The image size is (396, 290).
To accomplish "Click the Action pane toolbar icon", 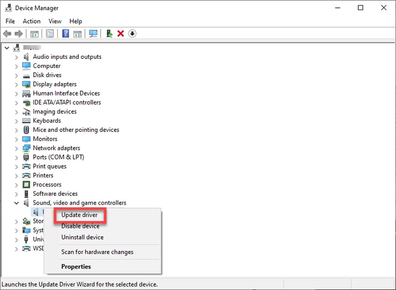I will pyautogui.click(x=78, y=33).
